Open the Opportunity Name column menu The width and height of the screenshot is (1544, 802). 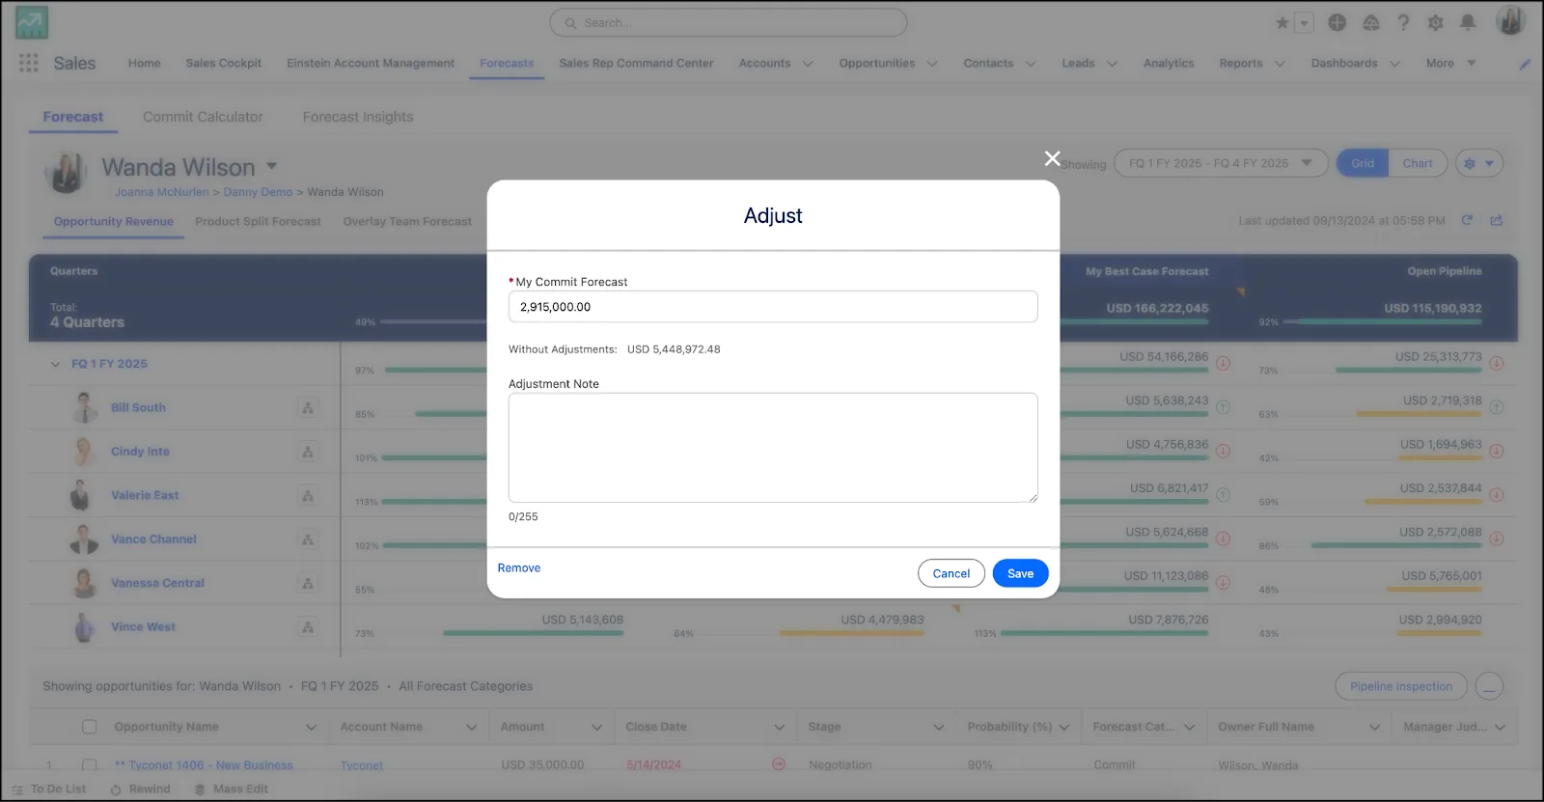(x=311, y=728)
